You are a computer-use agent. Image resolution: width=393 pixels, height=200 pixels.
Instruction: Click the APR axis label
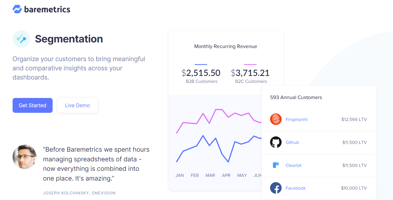point(226,175)
